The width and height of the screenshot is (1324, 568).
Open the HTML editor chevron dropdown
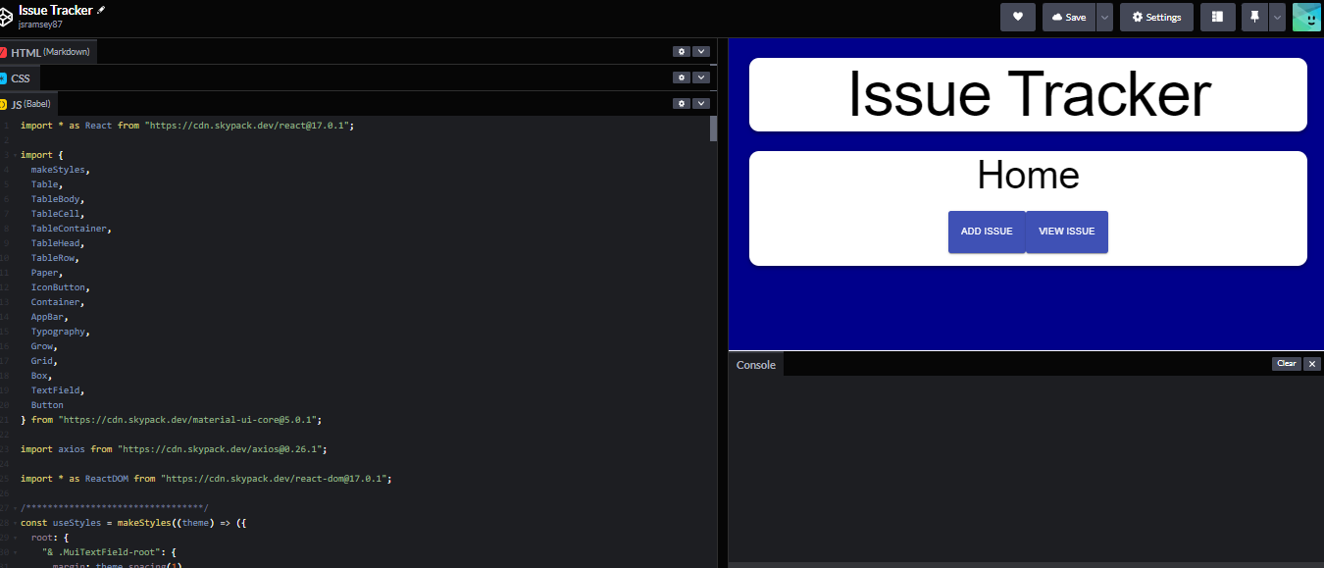tap(700, 51)
